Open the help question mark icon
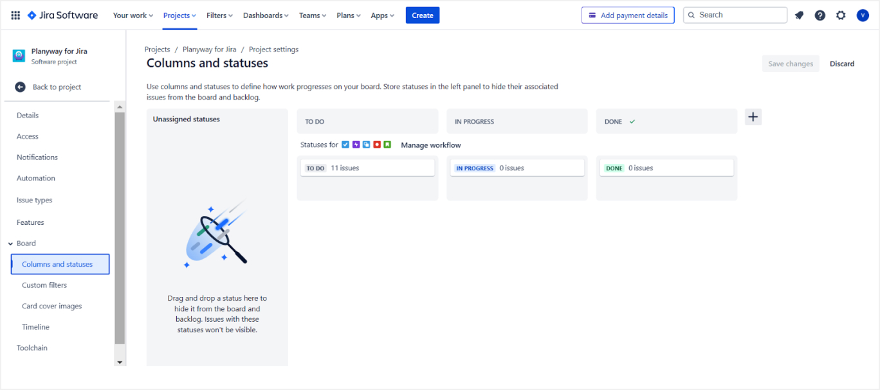Image resolution: width=880 pixels, height=390 pixels. point(820,15)
